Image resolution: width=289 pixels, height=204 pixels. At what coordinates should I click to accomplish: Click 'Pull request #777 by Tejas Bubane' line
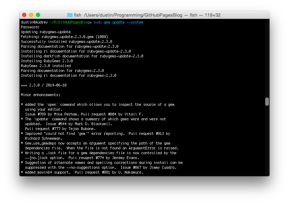(x=60, y=129)
